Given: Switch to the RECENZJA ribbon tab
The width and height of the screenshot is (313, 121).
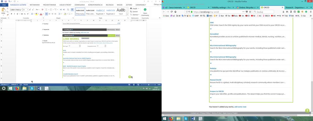Looking at the screenshot, I should [110, 5].
